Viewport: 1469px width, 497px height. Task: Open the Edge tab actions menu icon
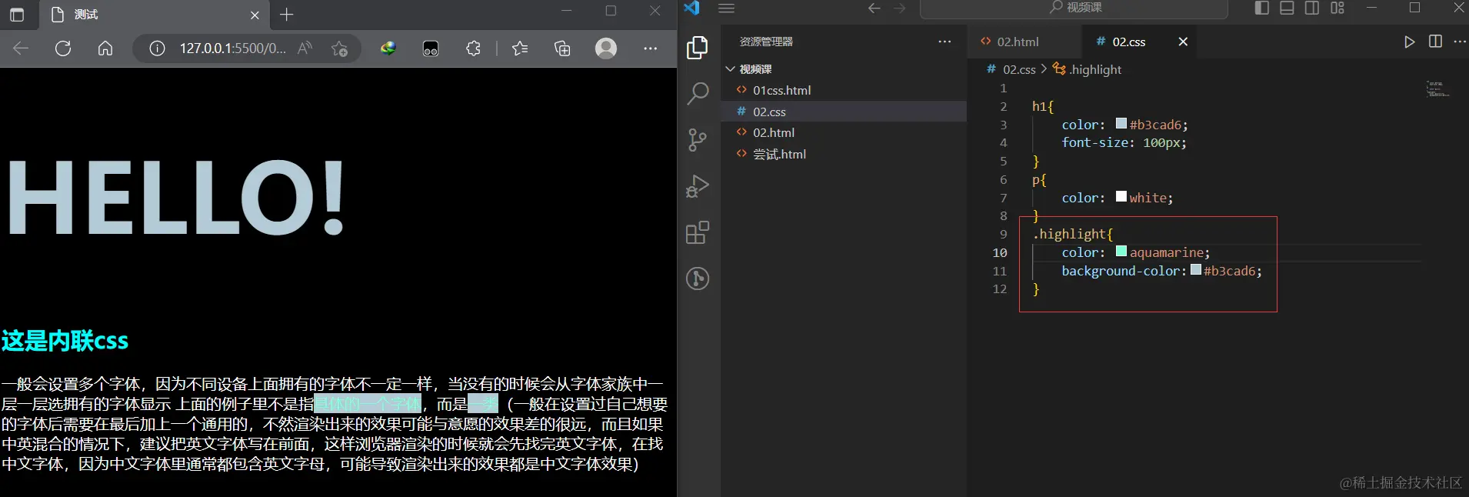click(x=17, y=14)
